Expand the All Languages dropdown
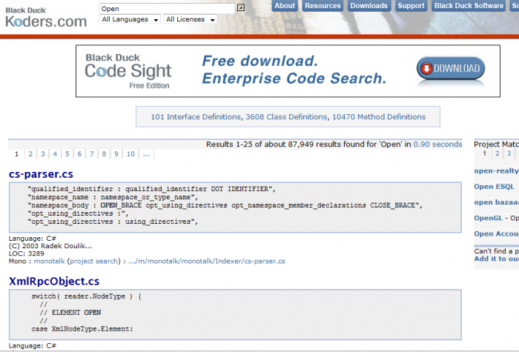The height and width of the screenshot is (352, 519). pyautogui.click(x=130, y=19)
